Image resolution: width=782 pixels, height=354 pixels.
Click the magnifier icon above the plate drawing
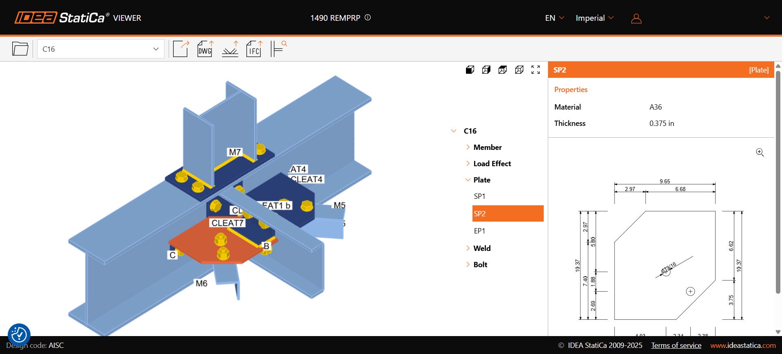[760, 152]
